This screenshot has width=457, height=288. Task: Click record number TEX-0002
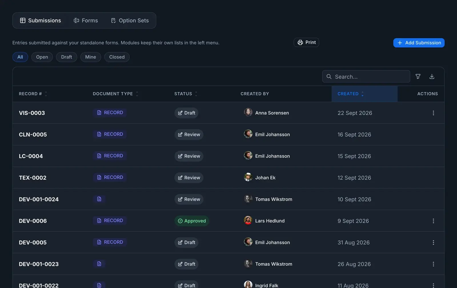pos(33,178)
